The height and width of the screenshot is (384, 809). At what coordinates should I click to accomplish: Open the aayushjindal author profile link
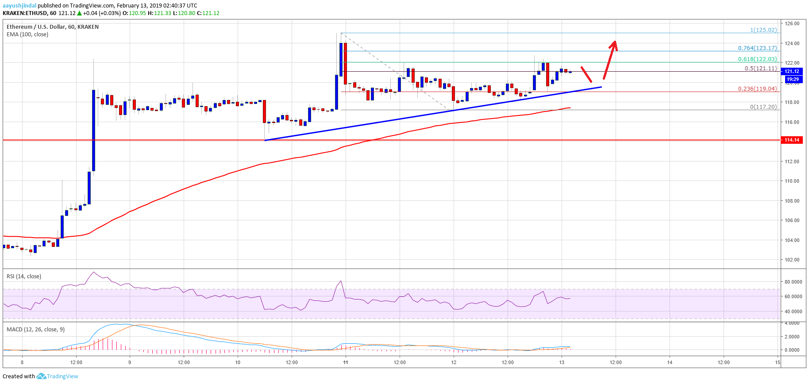[x=19, y=6]
